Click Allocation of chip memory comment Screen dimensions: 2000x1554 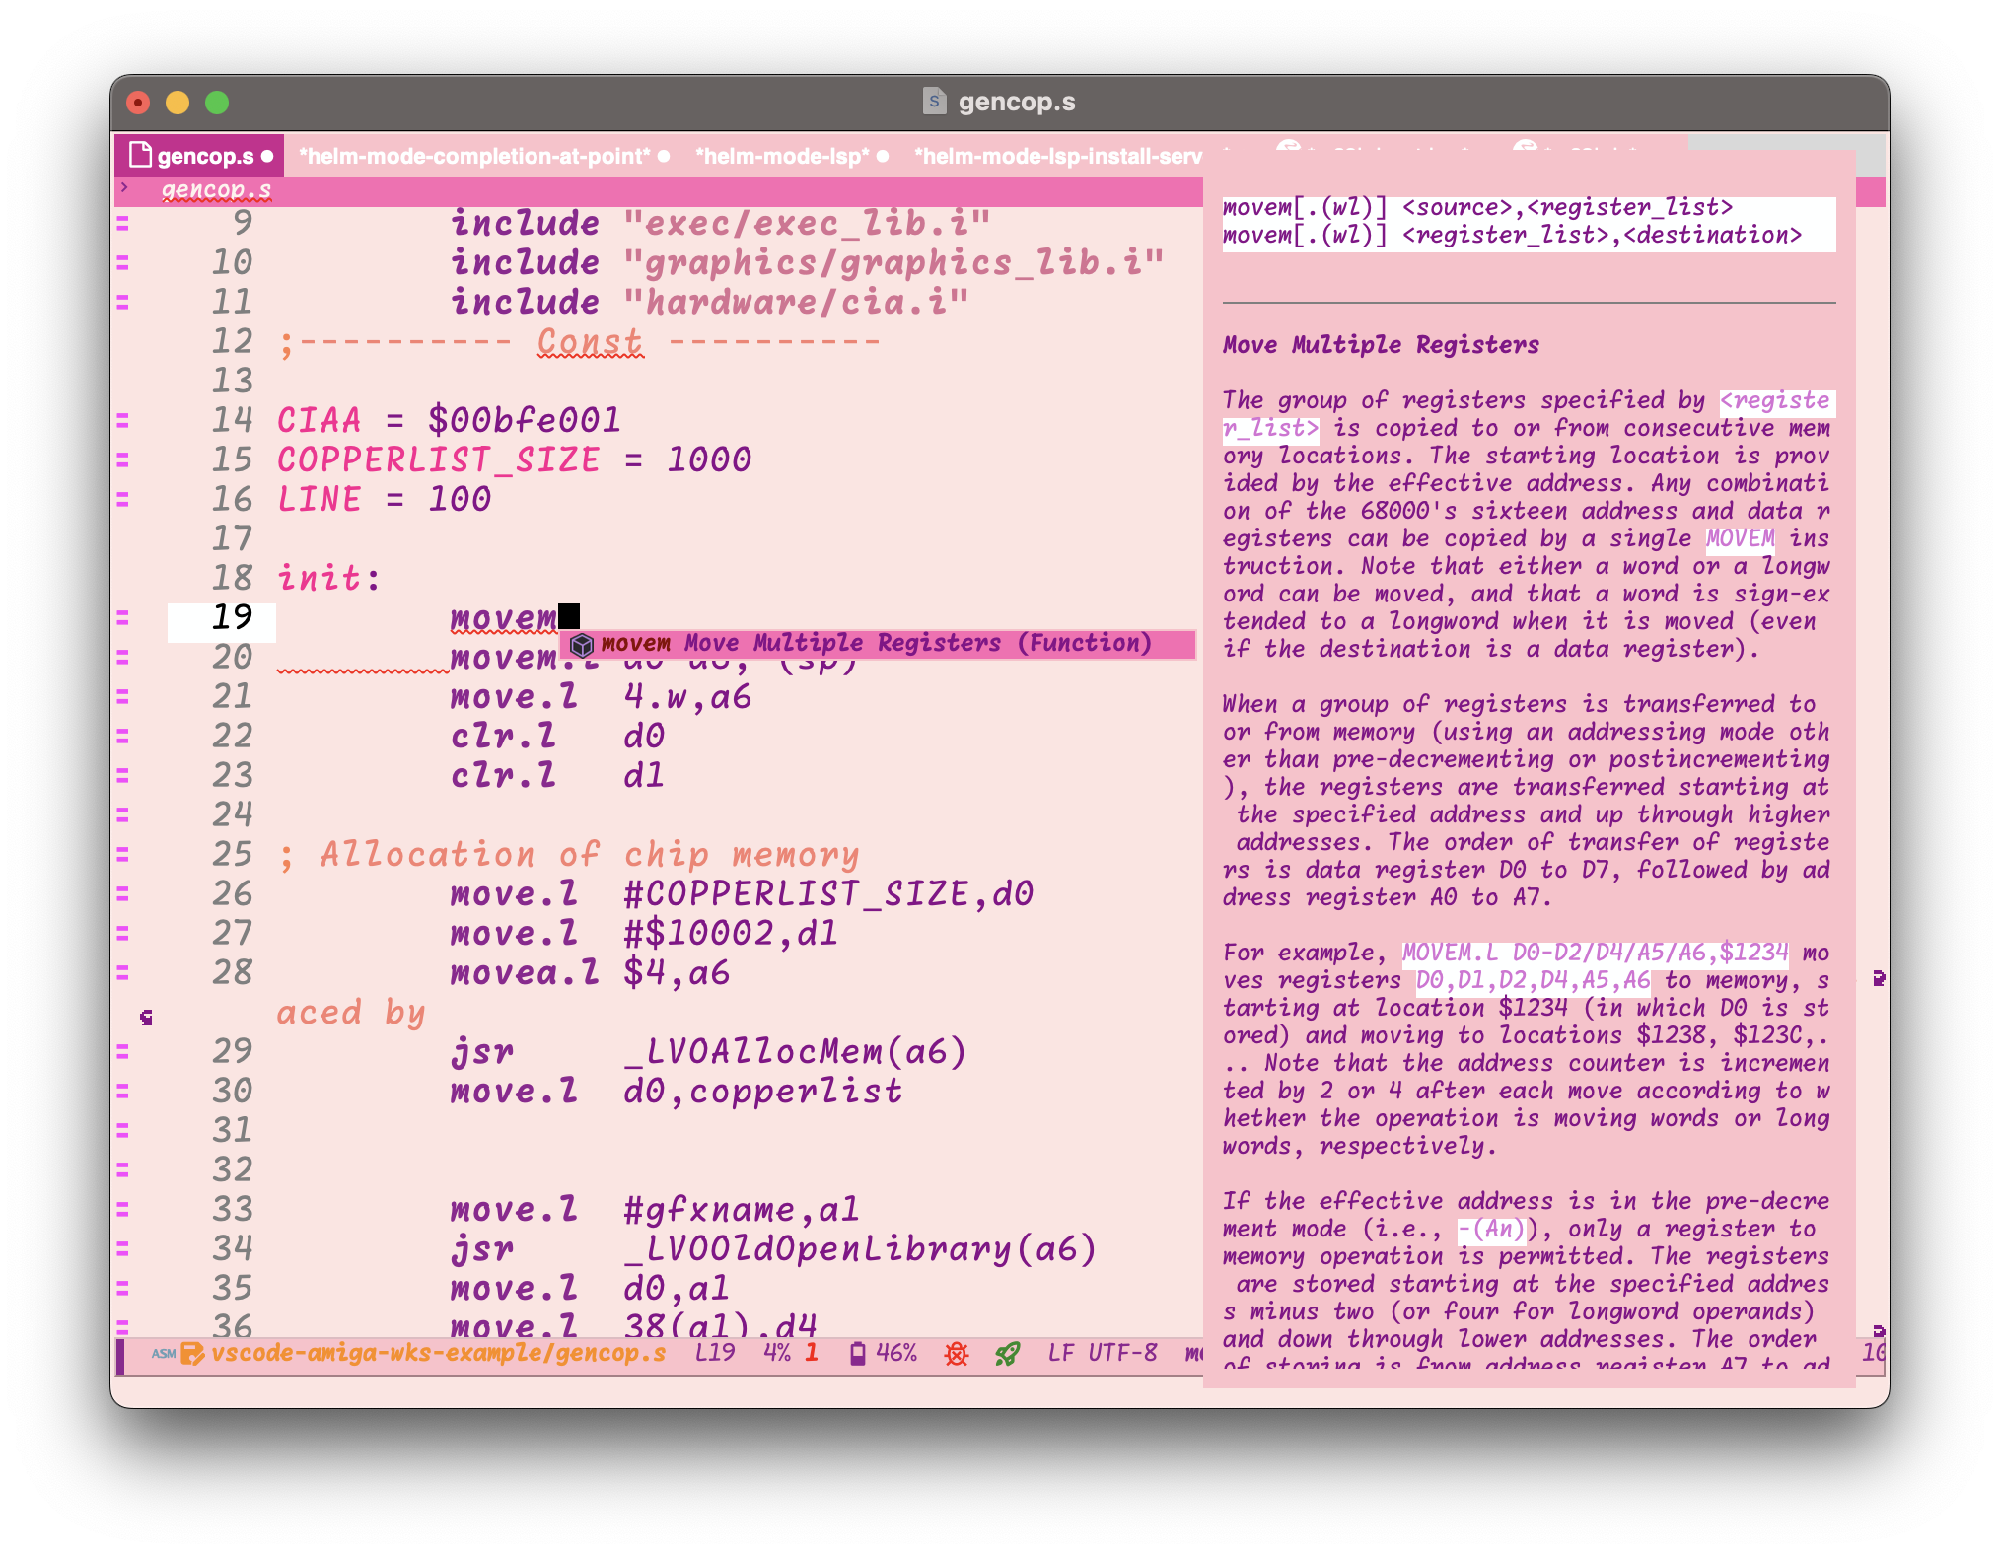[x=590, y=855]
